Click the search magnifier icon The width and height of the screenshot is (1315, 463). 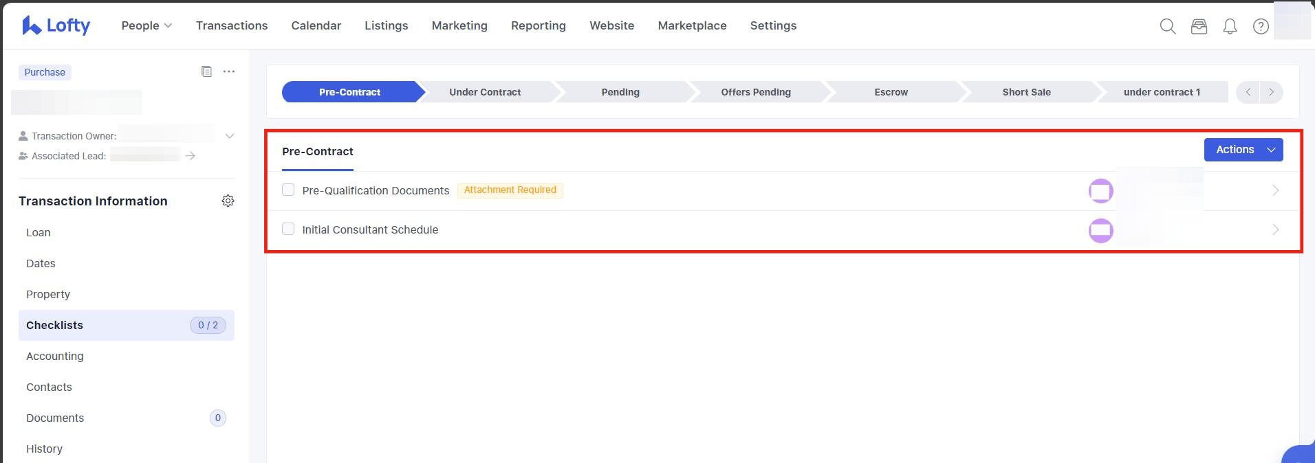tap(1167, 26)
